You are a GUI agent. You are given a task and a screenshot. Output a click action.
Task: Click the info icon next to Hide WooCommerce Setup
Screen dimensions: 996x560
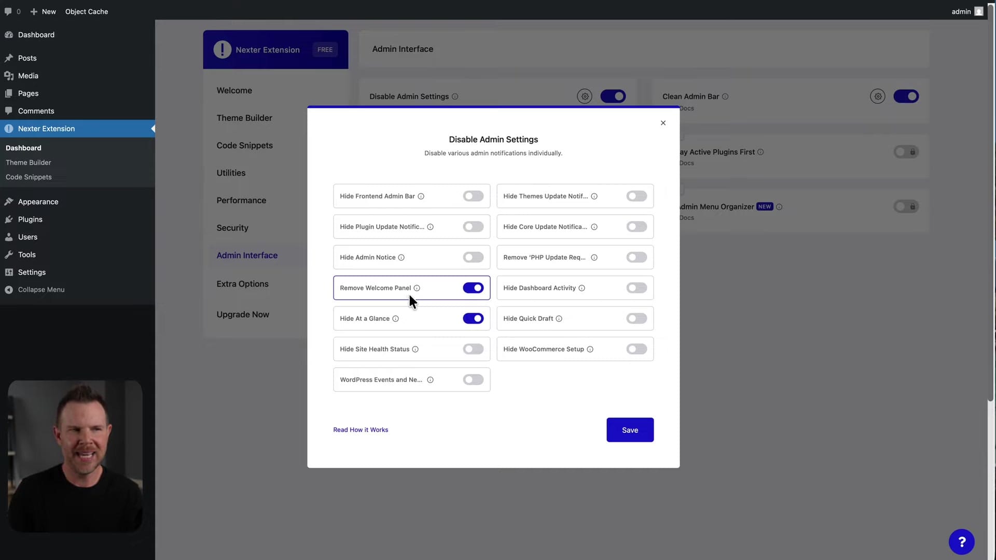(x=590, y=349)
